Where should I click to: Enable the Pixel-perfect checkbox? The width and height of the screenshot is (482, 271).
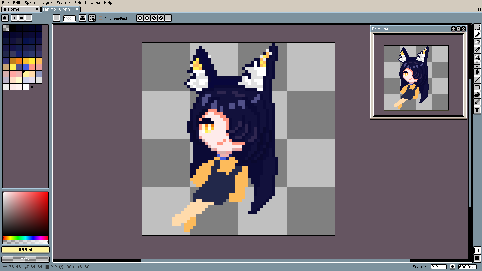[x=101, y=18]
